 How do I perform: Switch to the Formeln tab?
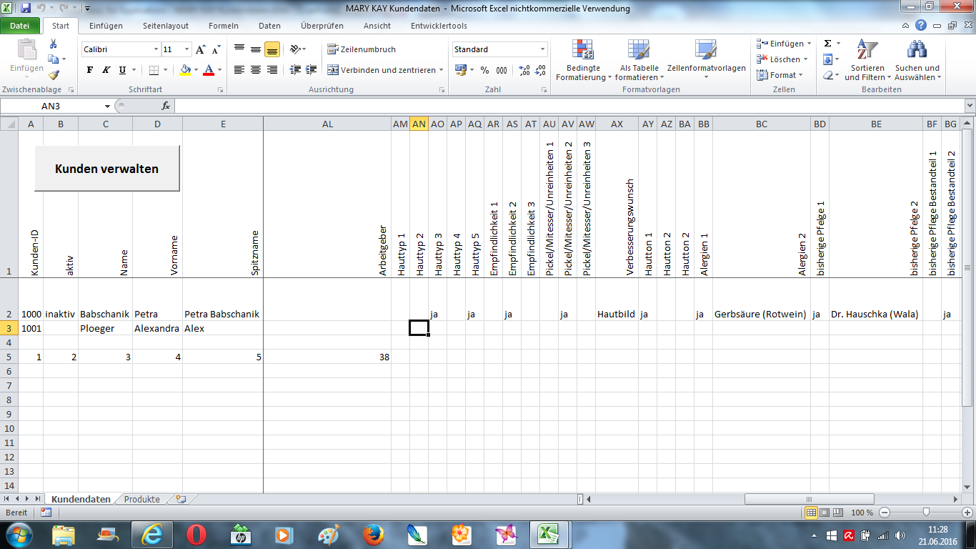(224, 26)
